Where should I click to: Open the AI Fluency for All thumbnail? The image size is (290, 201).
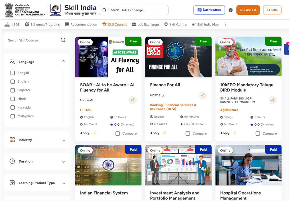[x=108, y=57]
